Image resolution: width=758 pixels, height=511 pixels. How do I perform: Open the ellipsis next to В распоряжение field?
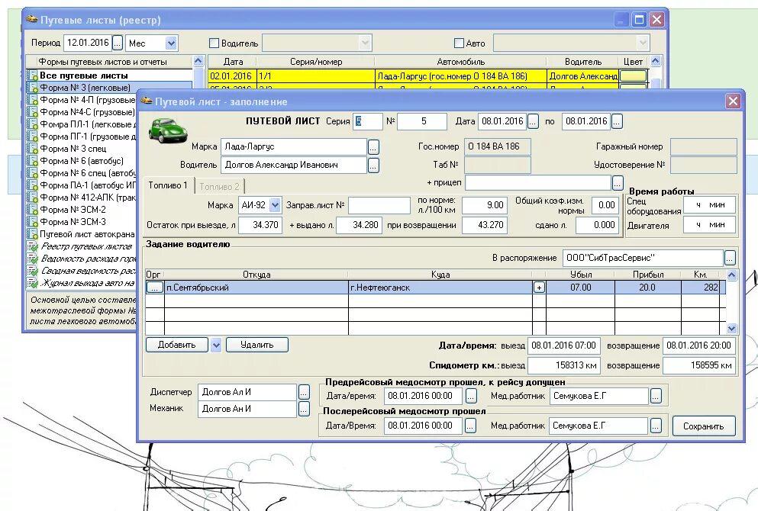(x=730, y=259)
